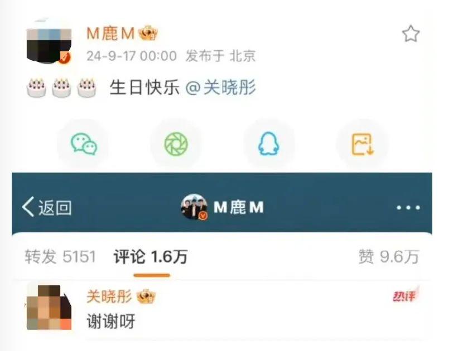Share to QQ penguin icon
Viewport: 463px width, 351px height.
[x=269, y=144]
